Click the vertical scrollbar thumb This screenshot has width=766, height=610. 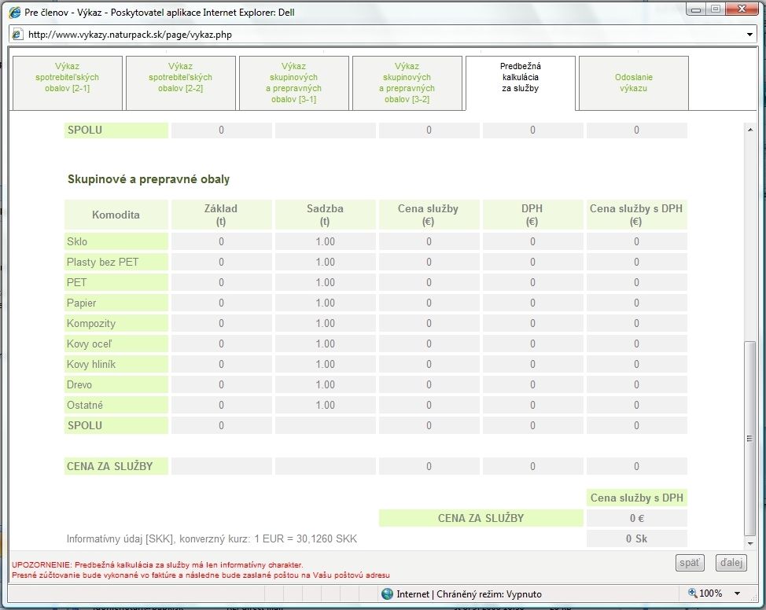click(749, 437)
